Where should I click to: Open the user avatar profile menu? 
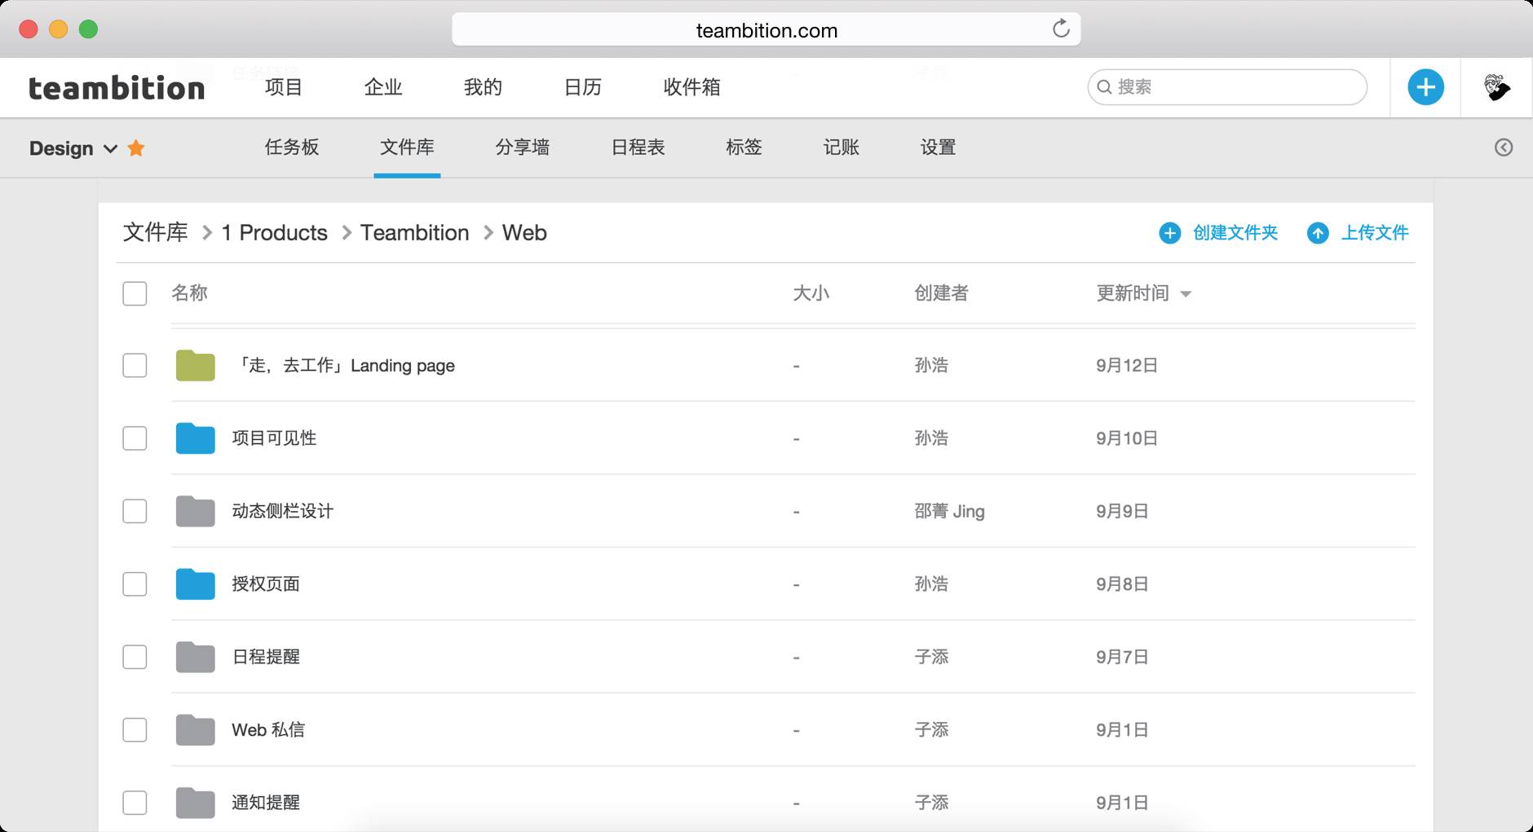click(1496, 87)
